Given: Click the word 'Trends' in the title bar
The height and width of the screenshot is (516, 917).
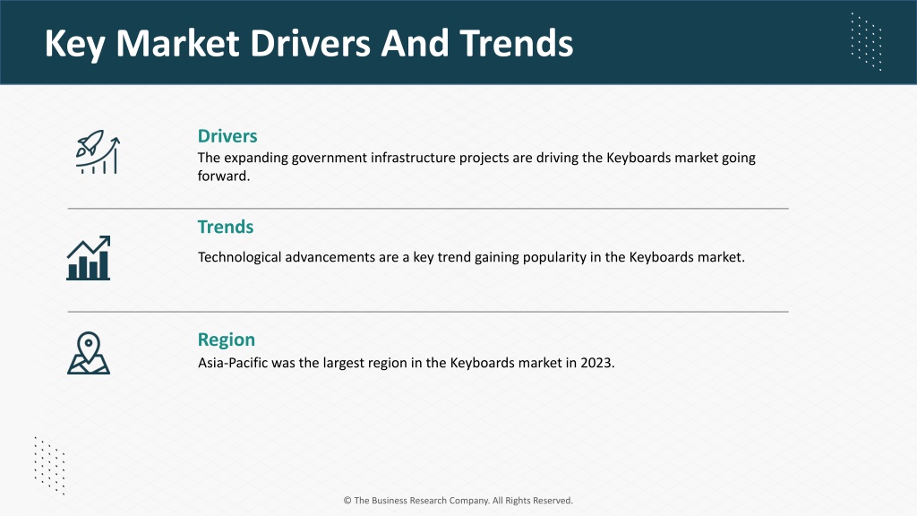Looking at the screenshot, I should tap(517, 43).
